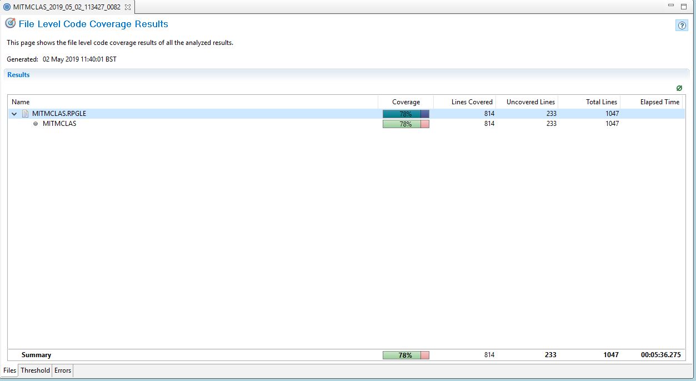
Task: Click the MITMCLAS.RPGLE 78% coverage bar
Action: click(405, 114)
